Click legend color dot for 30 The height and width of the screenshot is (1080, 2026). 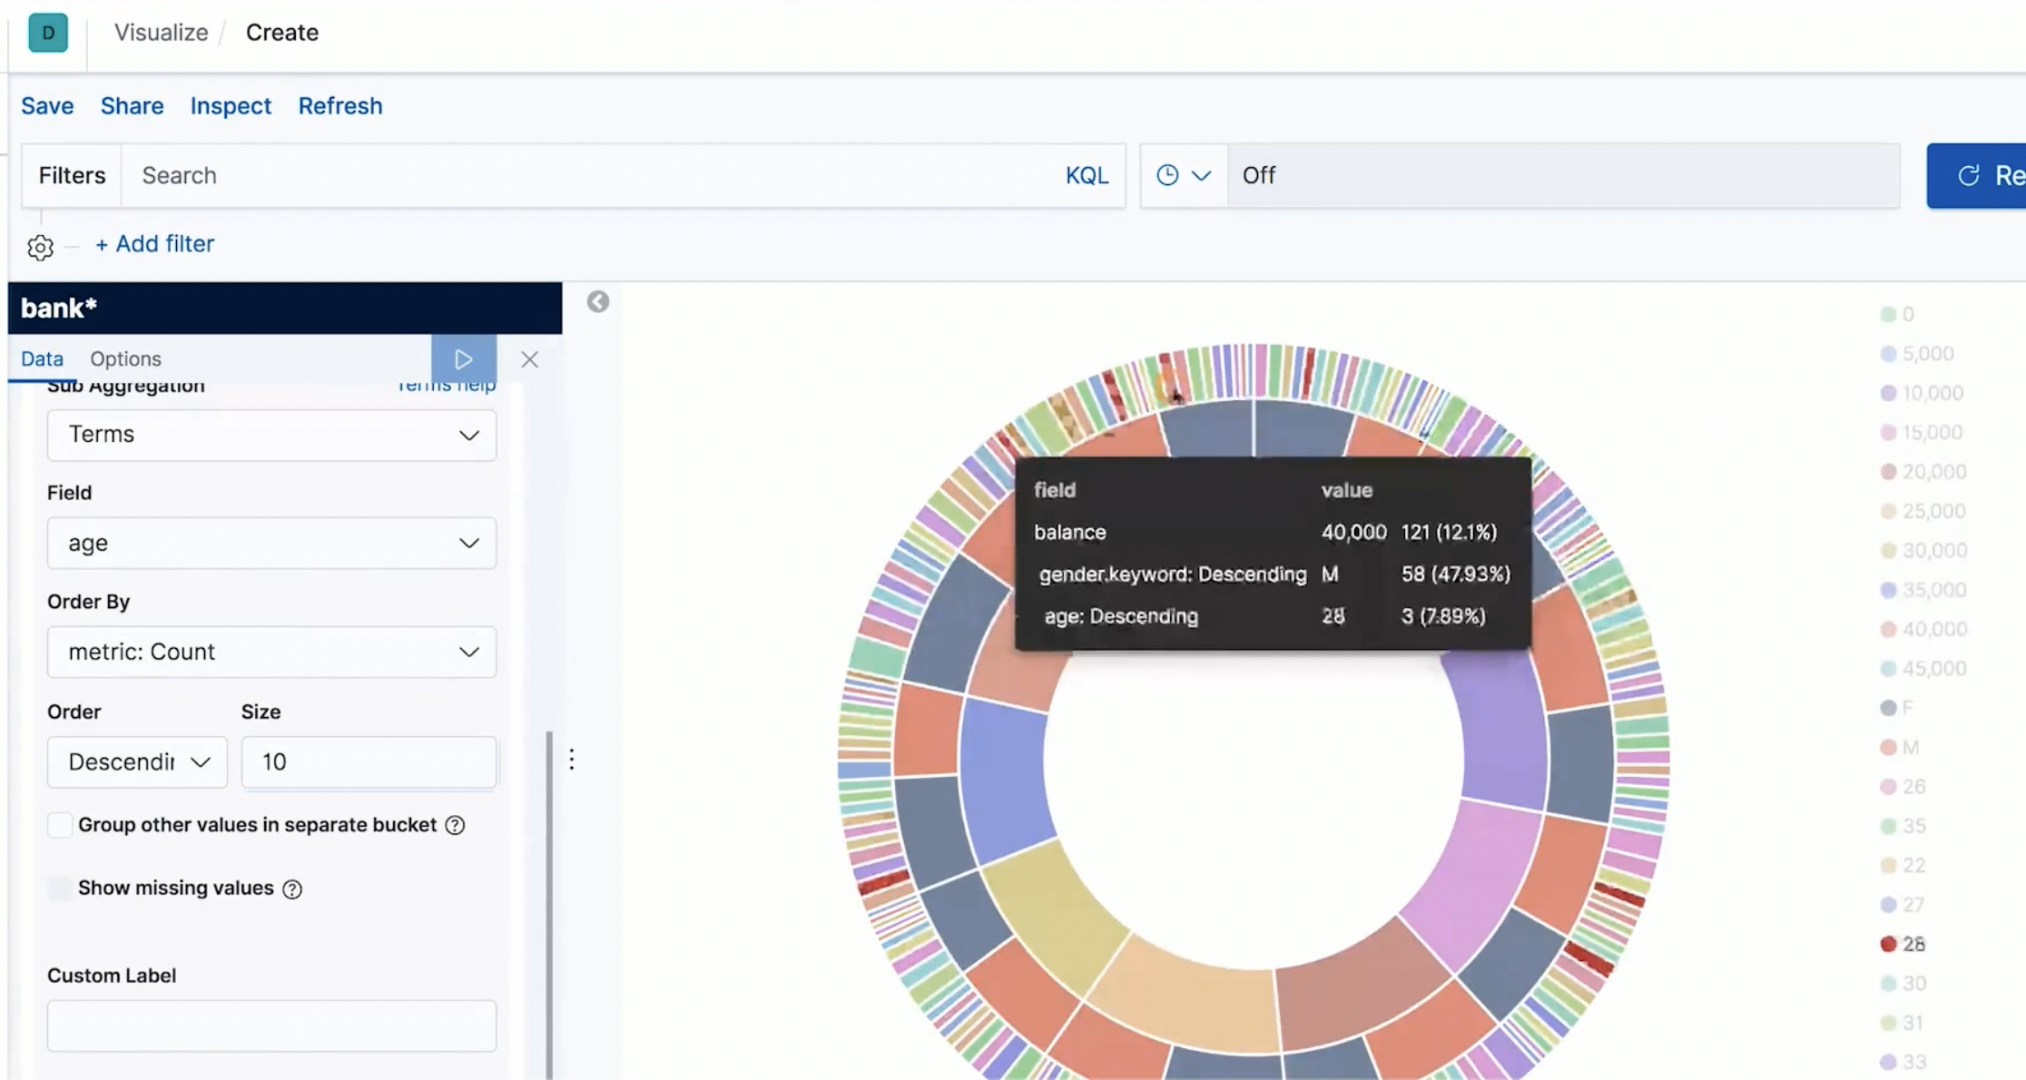tap(1888, 984)
